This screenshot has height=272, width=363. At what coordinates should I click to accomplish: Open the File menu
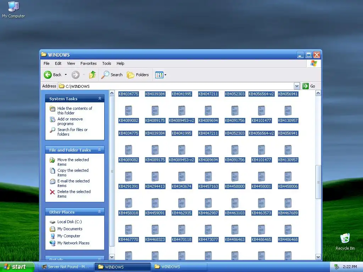click(x=46, y=63)
